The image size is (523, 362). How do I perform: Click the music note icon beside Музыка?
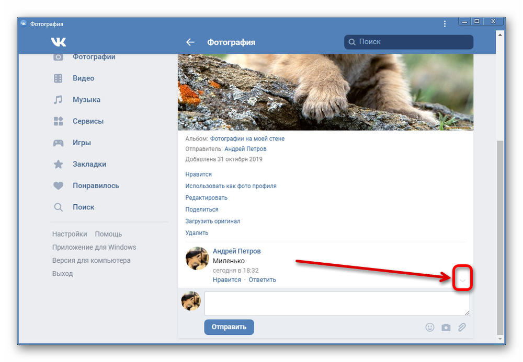point(58,100)
